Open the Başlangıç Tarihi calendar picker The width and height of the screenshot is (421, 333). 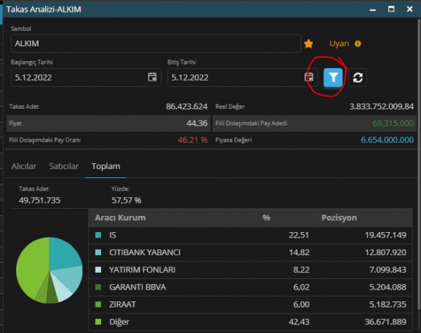tap(152, 77)
